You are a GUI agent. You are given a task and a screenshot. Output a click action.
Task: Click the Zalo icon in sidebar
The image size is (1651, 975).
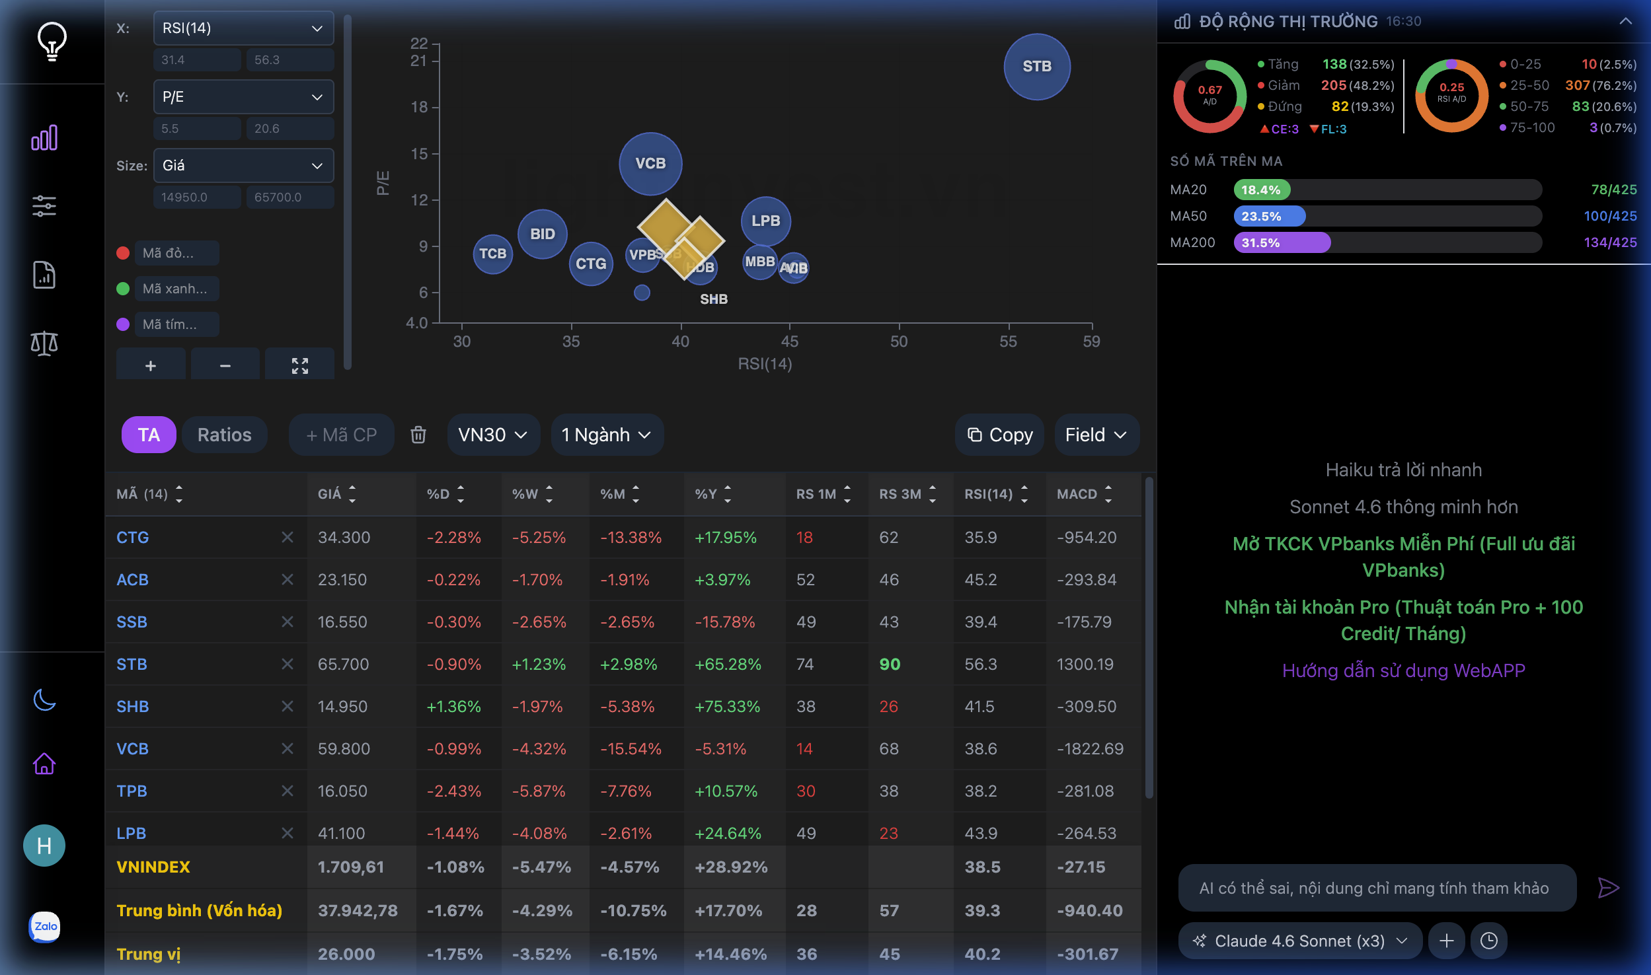click(45, 926)
